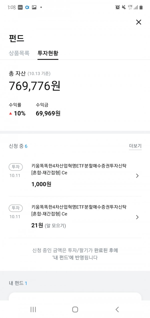Open the 내 펀드 section header
Image resolution: width=150 pixels, height=318 pixels.
(x=18, y=283)
